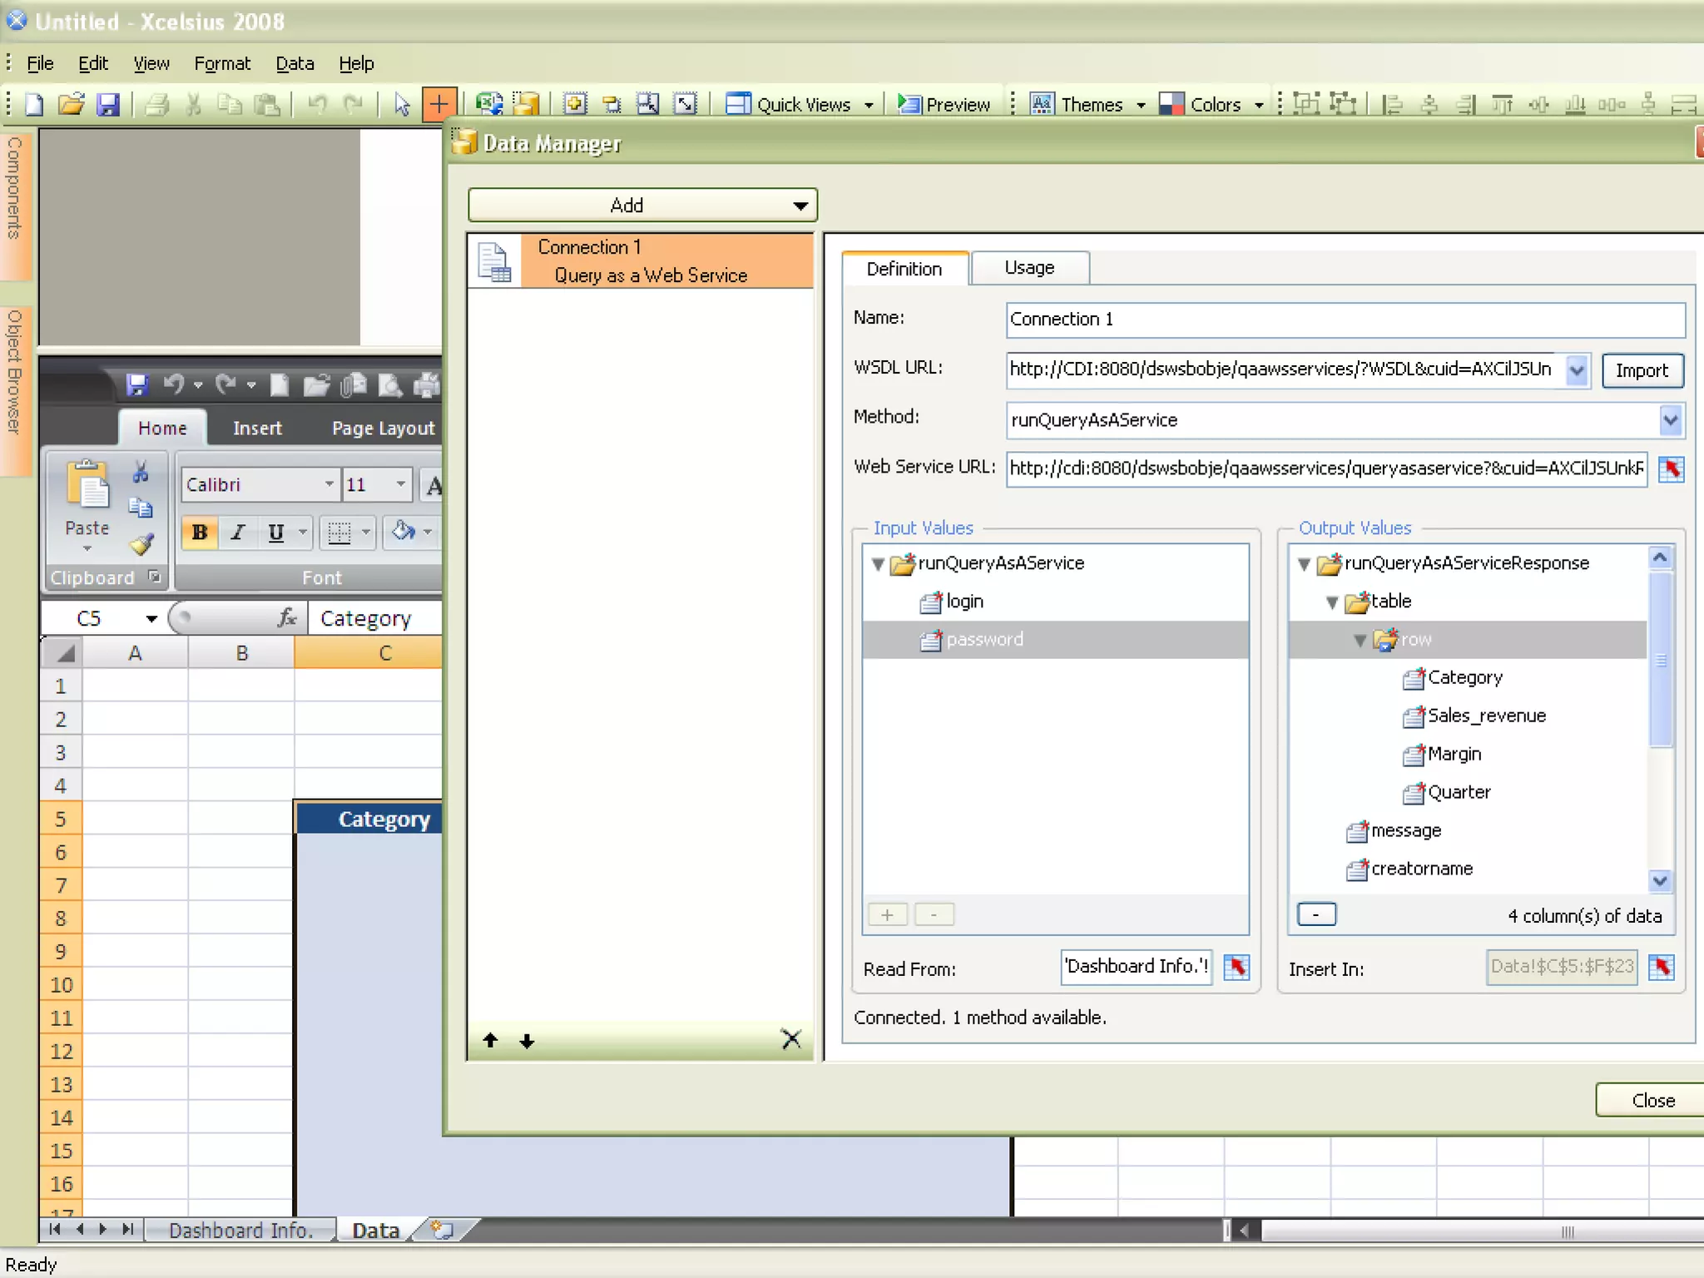Click the New document icon in toolbar

tap(35, 105)
